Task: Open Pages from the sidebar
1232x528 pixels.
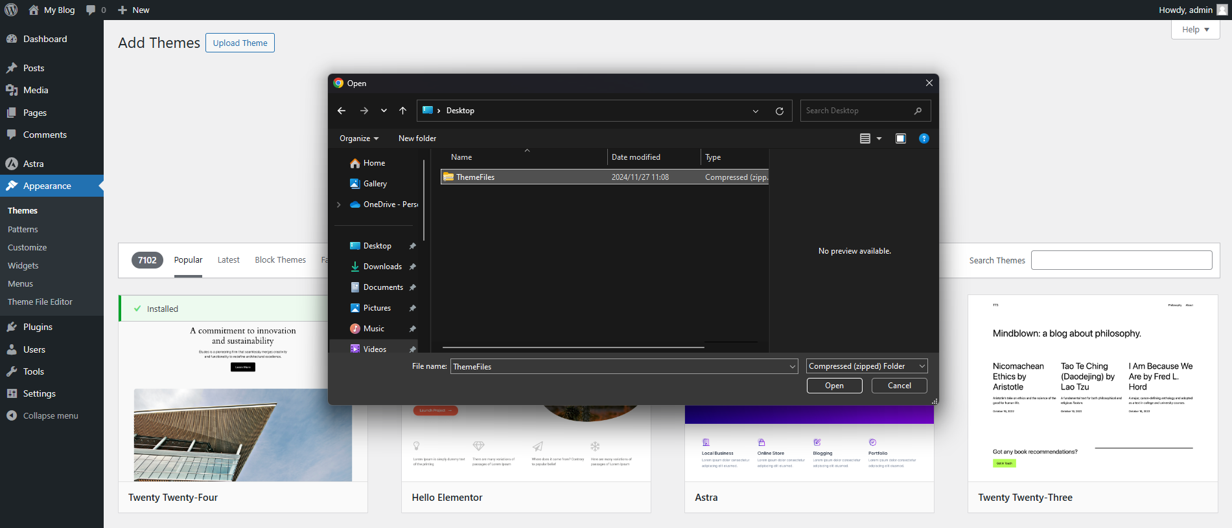Action: (x=35, y=113)
